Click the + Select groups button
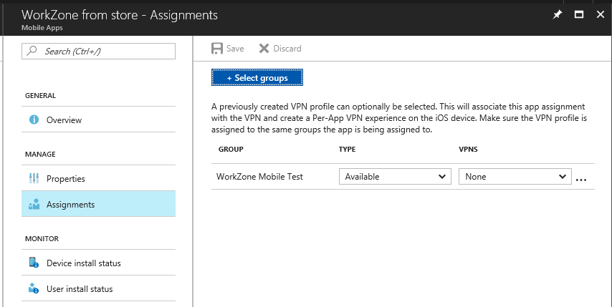 pyautogui.click(x=257, y=77)
